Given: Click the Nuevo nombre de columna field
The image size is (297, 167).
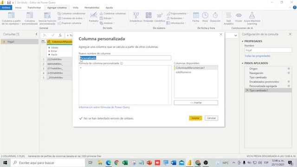Looking at the screenshot, I should click(x=125, y=58).
